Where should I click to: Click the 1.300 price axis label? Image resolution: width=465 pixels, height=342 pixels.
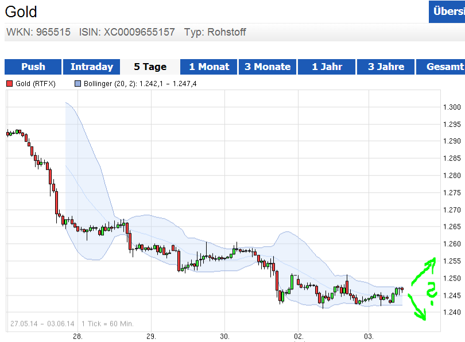tap(452, 107)
